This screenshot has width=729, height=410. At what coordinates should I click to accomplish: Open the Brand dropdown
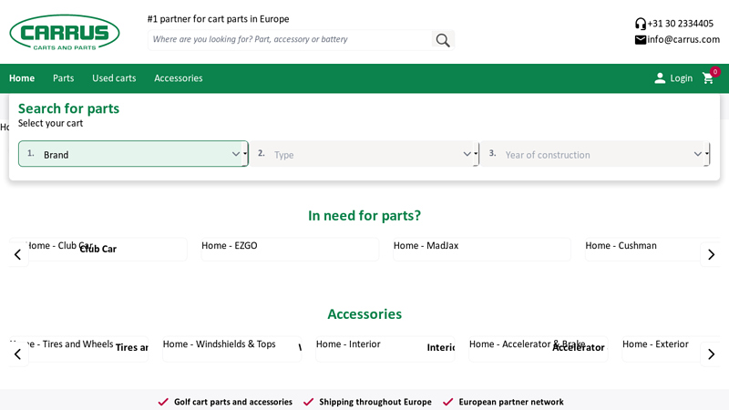133,154
